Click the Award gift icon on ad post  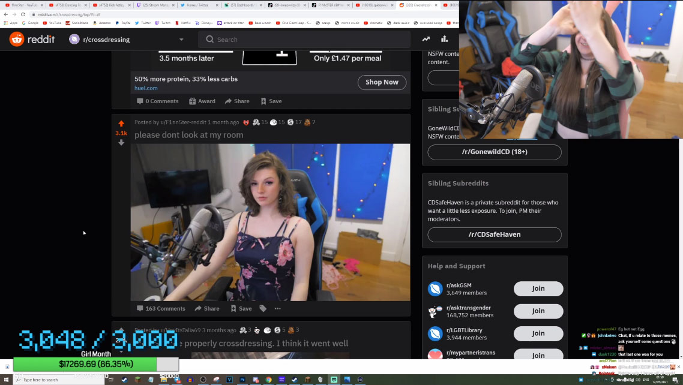pos(202,101)
